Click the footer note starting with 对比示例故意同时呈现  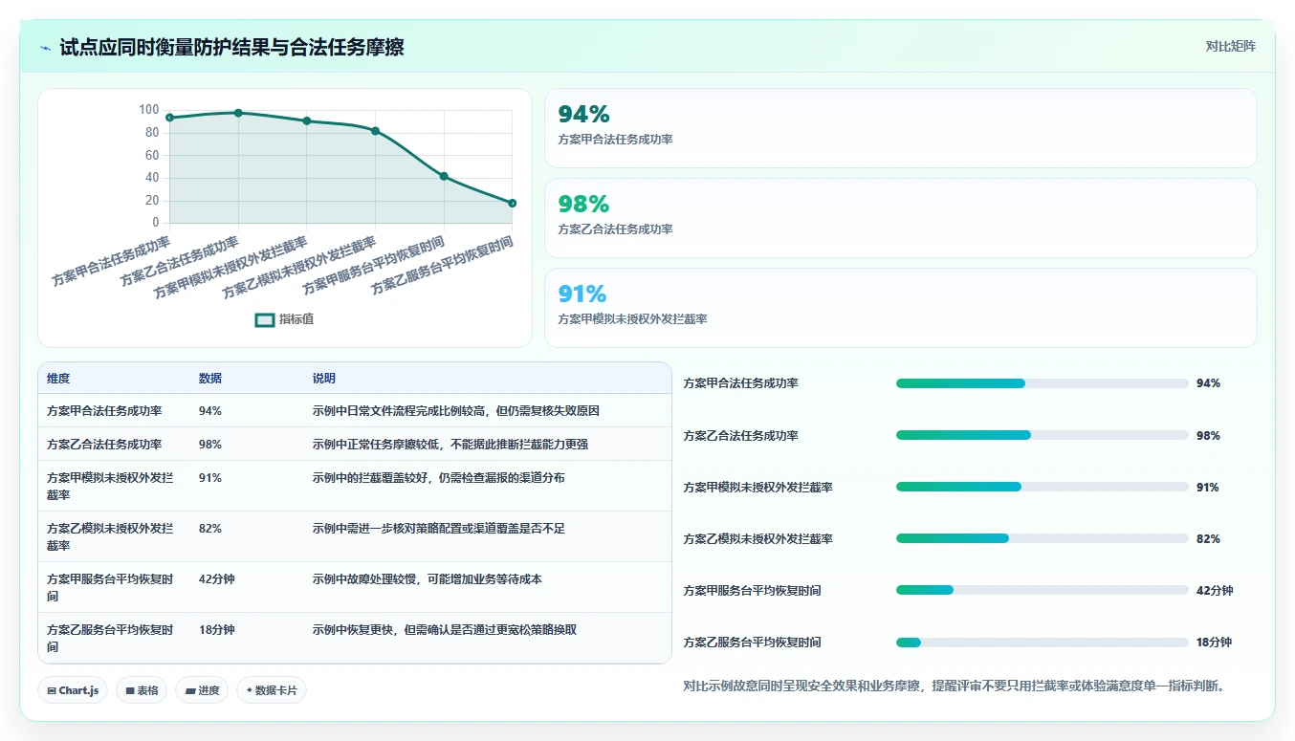coord(955,686)
